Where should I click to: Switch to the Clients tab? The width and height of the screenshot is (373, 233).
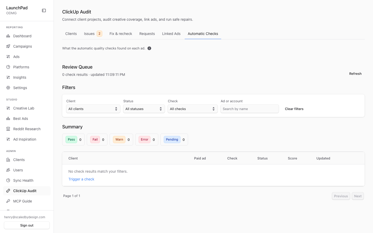71,34
